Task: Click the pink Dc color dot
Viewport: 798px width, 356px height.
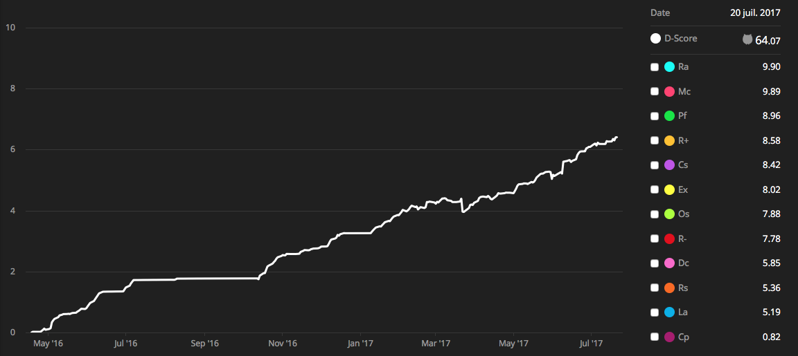Action: [670, 263]
